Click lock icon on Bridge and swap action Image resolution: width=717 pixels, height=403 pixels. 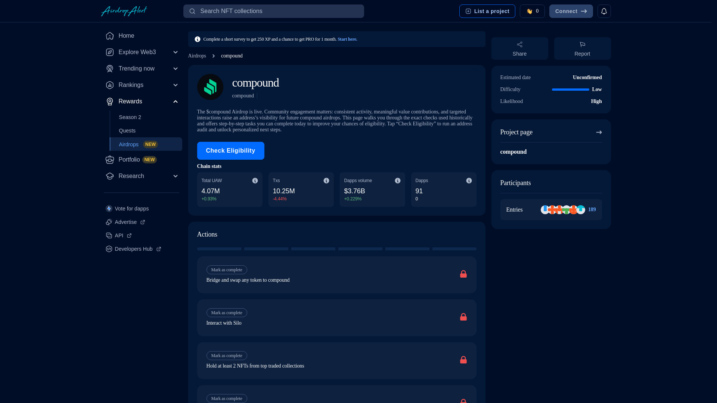[463, 274]
